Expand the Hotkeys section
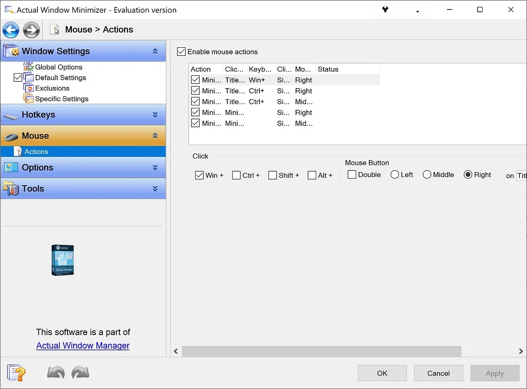 [155, 114]
